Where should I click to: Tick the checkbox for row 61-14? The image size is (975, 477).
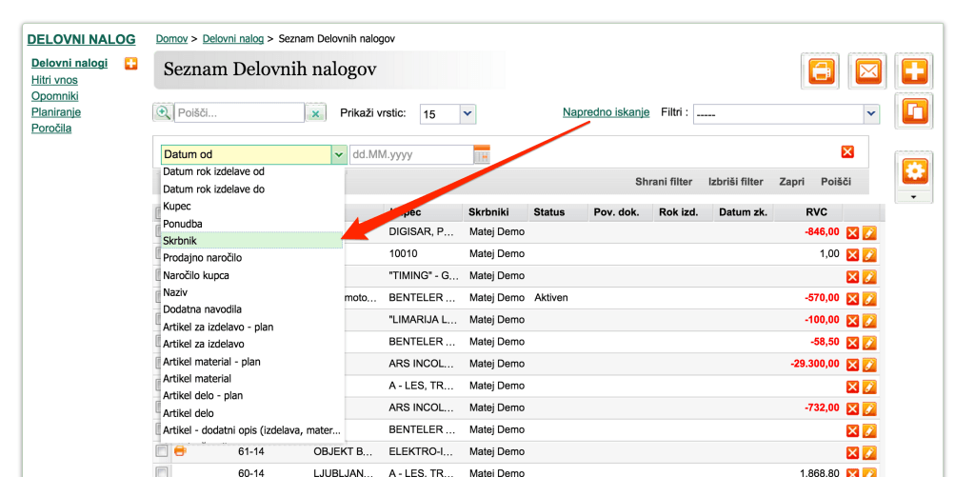(162, 451)
